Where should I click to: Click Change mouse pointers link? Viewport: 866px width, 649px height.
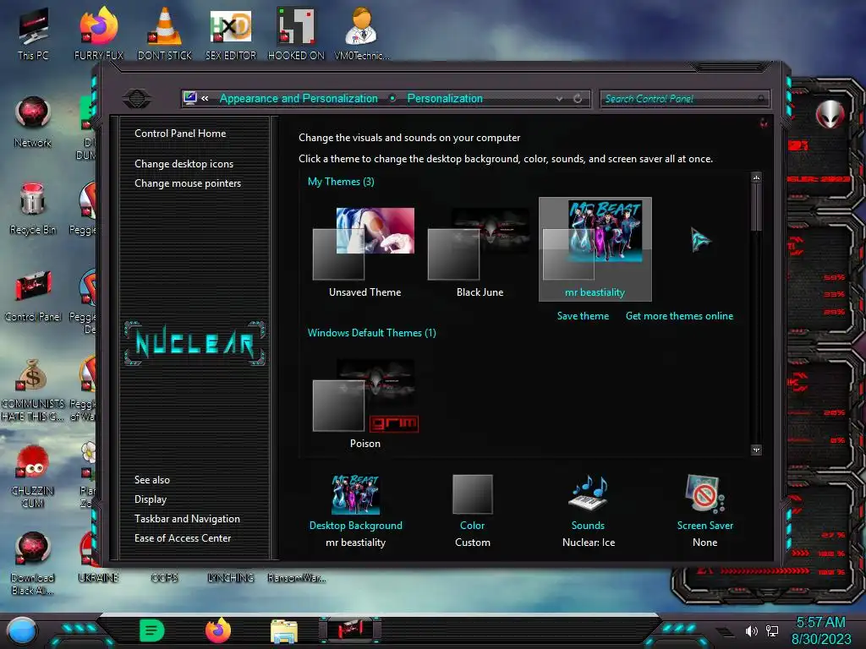pos(188,183)
